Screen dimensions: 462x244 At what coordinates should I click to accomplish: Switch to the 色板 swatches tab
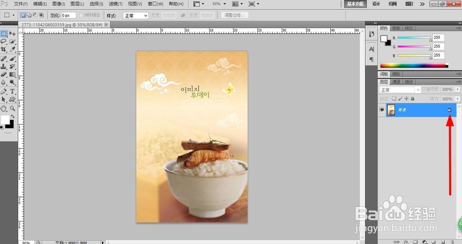tap(396, 28)
